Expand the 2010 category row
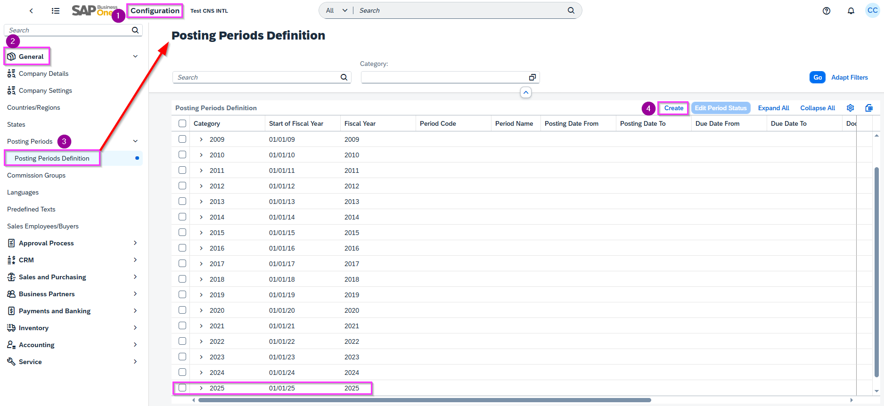 [x=201, y=155]
